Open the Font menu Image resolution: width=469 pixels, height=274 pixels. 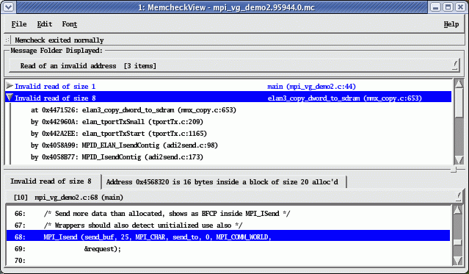click(x=70, y=24)
